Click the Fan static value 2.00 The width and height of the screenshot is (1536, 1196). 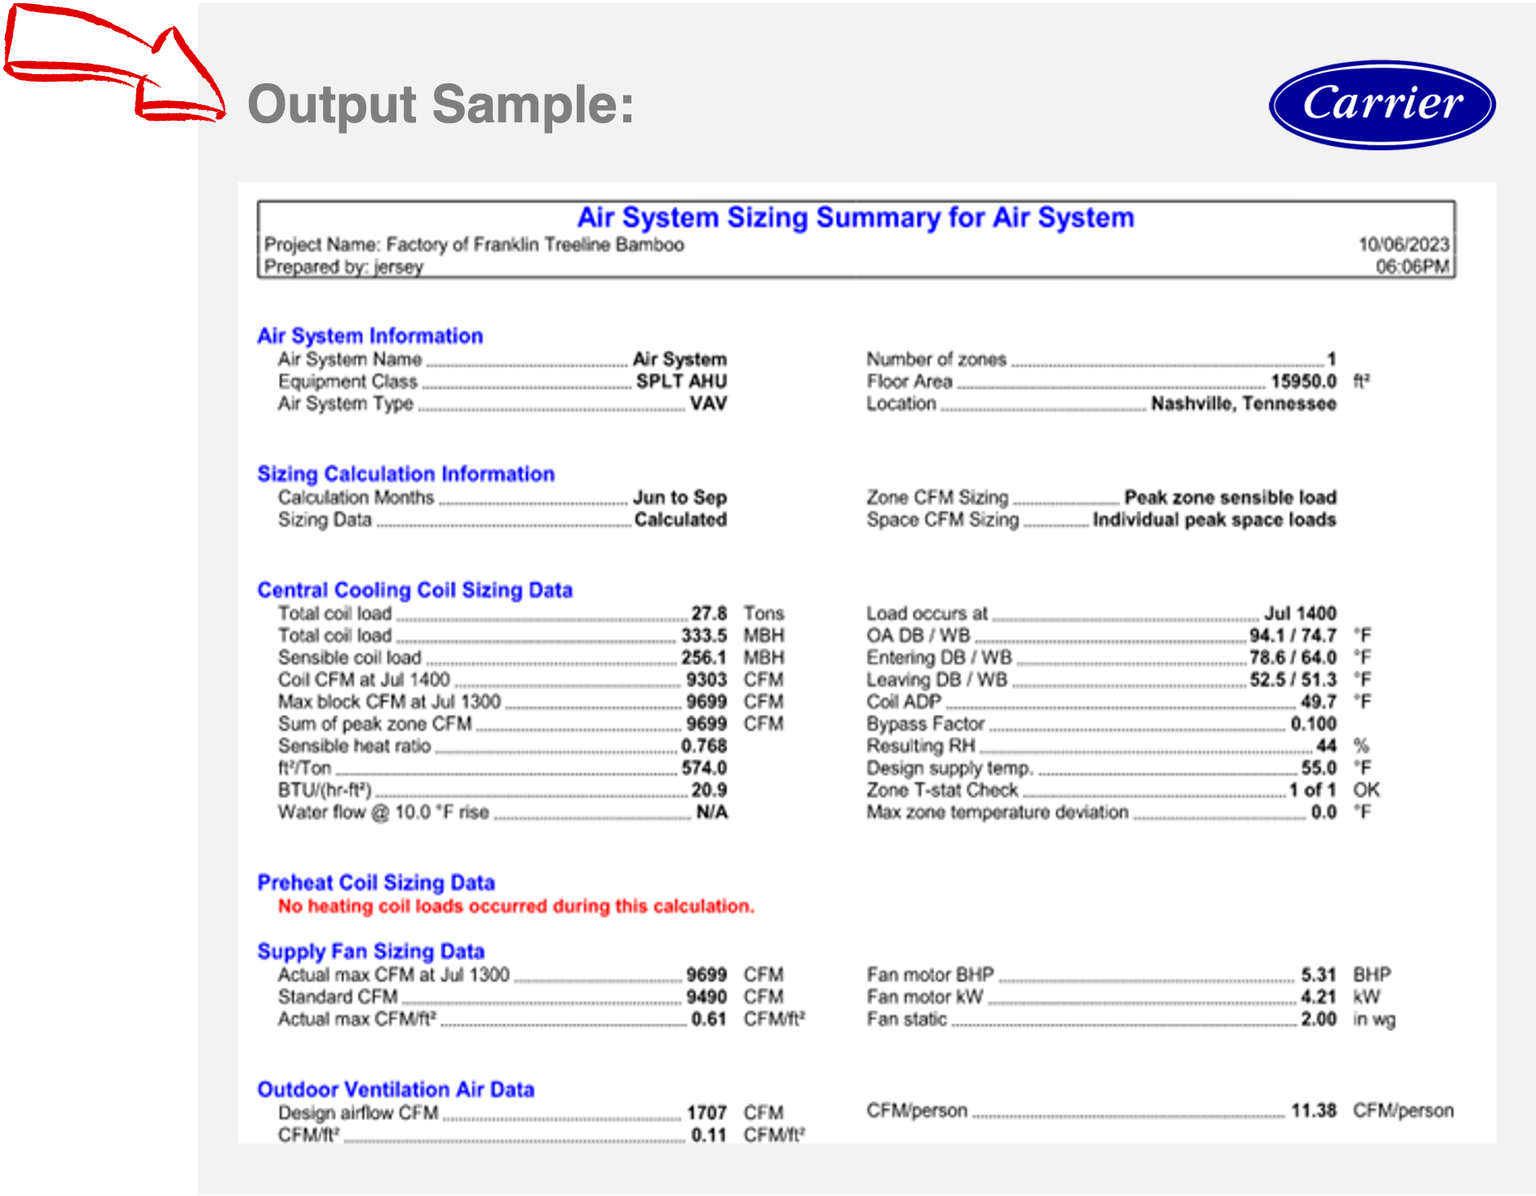click(1318, 1019)
